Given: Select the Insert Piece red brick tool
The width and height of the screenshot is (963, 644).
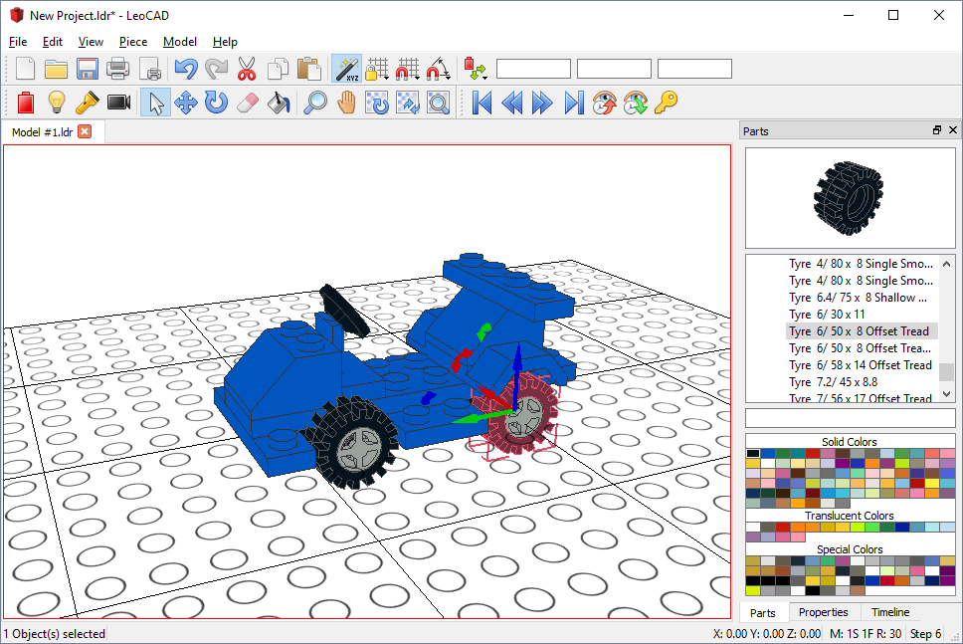Looking at the screenshot, I should click(26, 103).
